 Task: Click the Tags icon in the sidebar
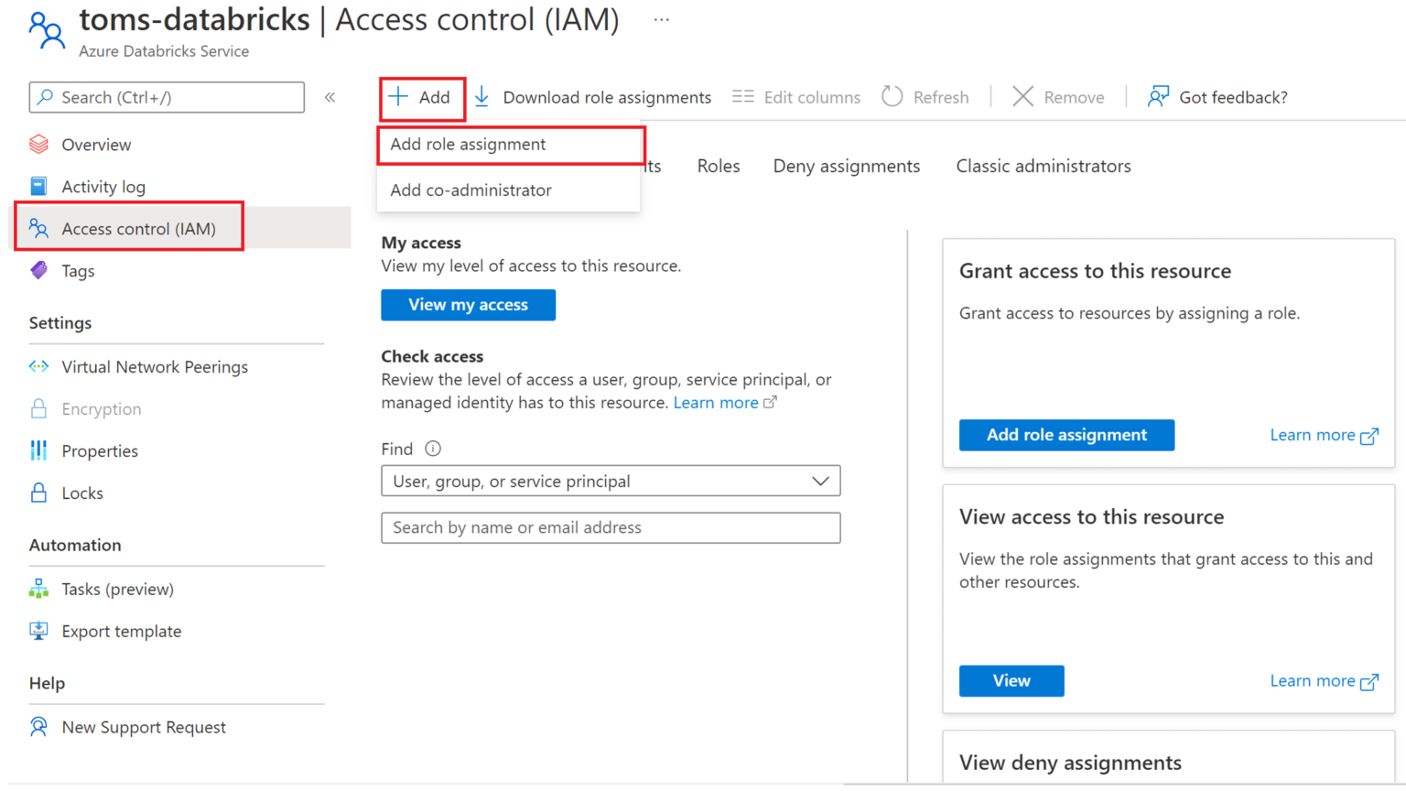[x=39, y=270]
